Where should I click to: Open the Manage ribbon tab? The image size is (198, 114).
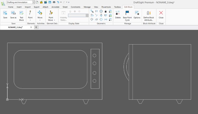tap(87, 7)
